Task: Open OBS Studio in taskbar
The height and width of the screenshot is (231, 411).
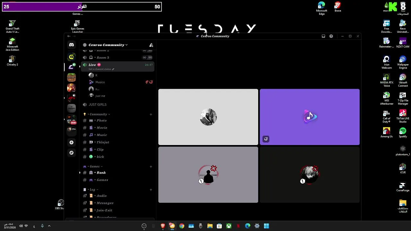Action: click(144, 226)
